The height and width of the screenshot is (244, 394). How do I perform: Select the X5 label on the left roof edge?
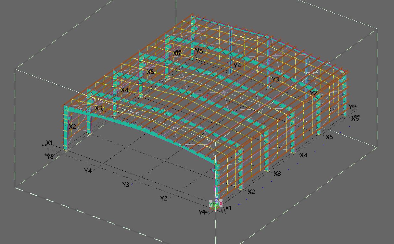150,72
